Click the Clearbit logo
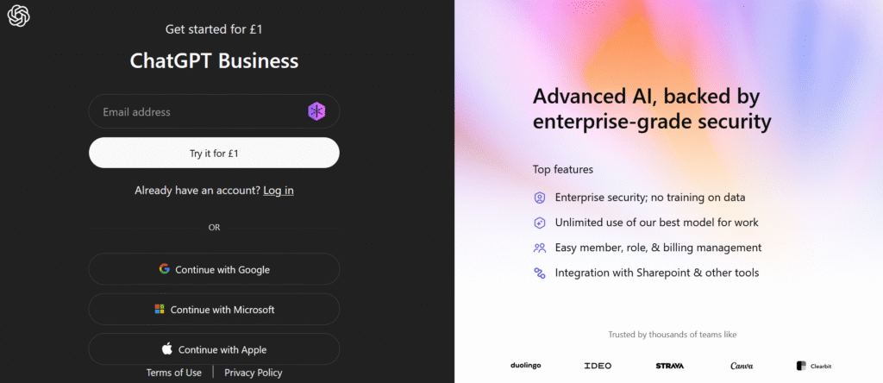 coord(813,366)
